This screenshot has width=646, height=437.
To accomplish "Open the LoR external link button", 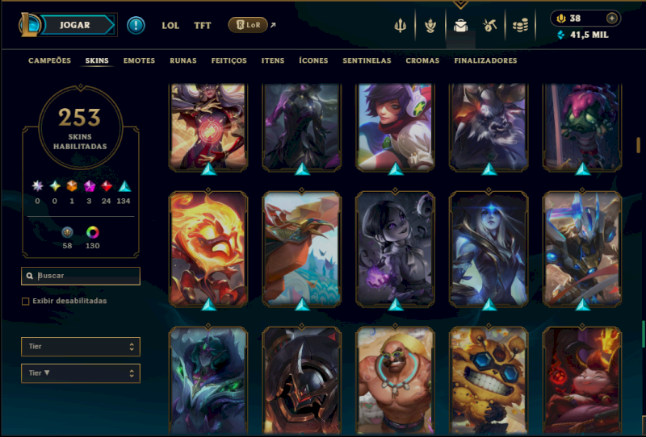I will [x=248, y=25].
